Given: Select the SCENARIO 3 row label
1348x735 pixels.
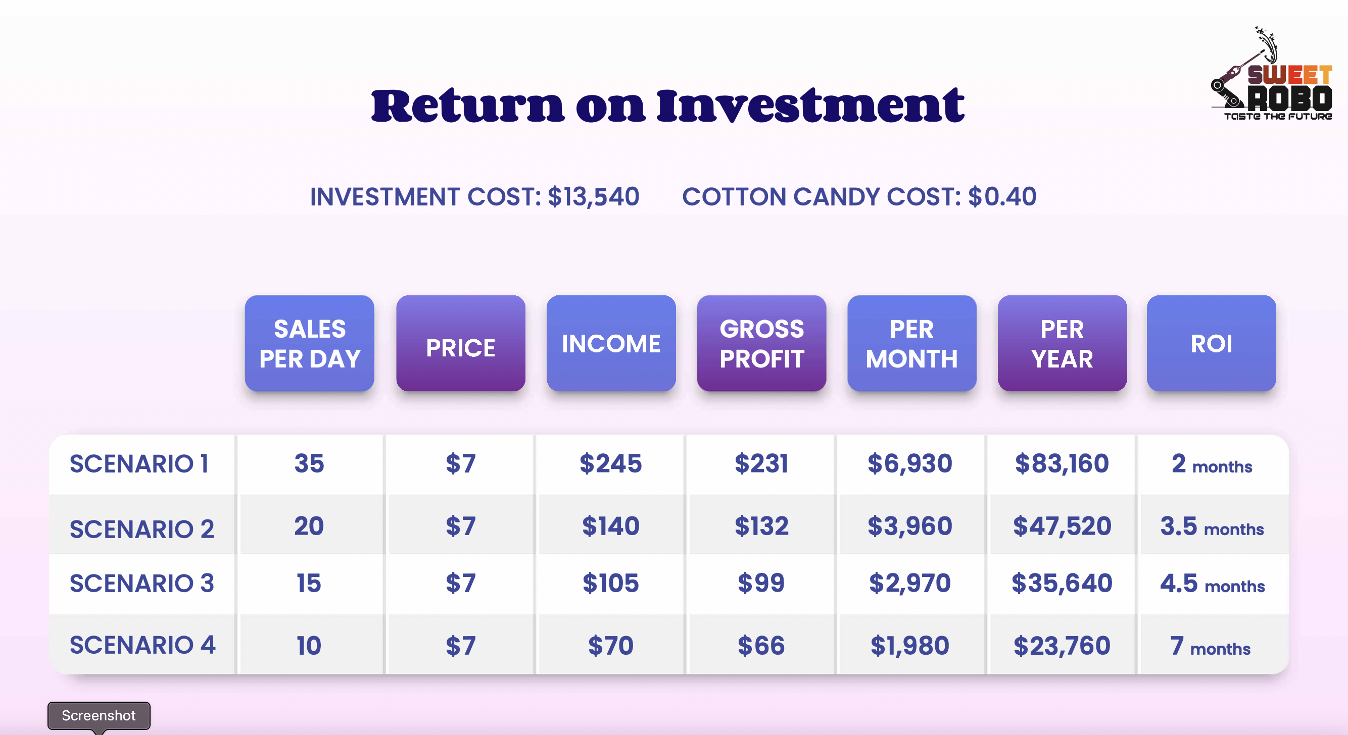Looking at the screenshot, I should [x=142, y=583].
